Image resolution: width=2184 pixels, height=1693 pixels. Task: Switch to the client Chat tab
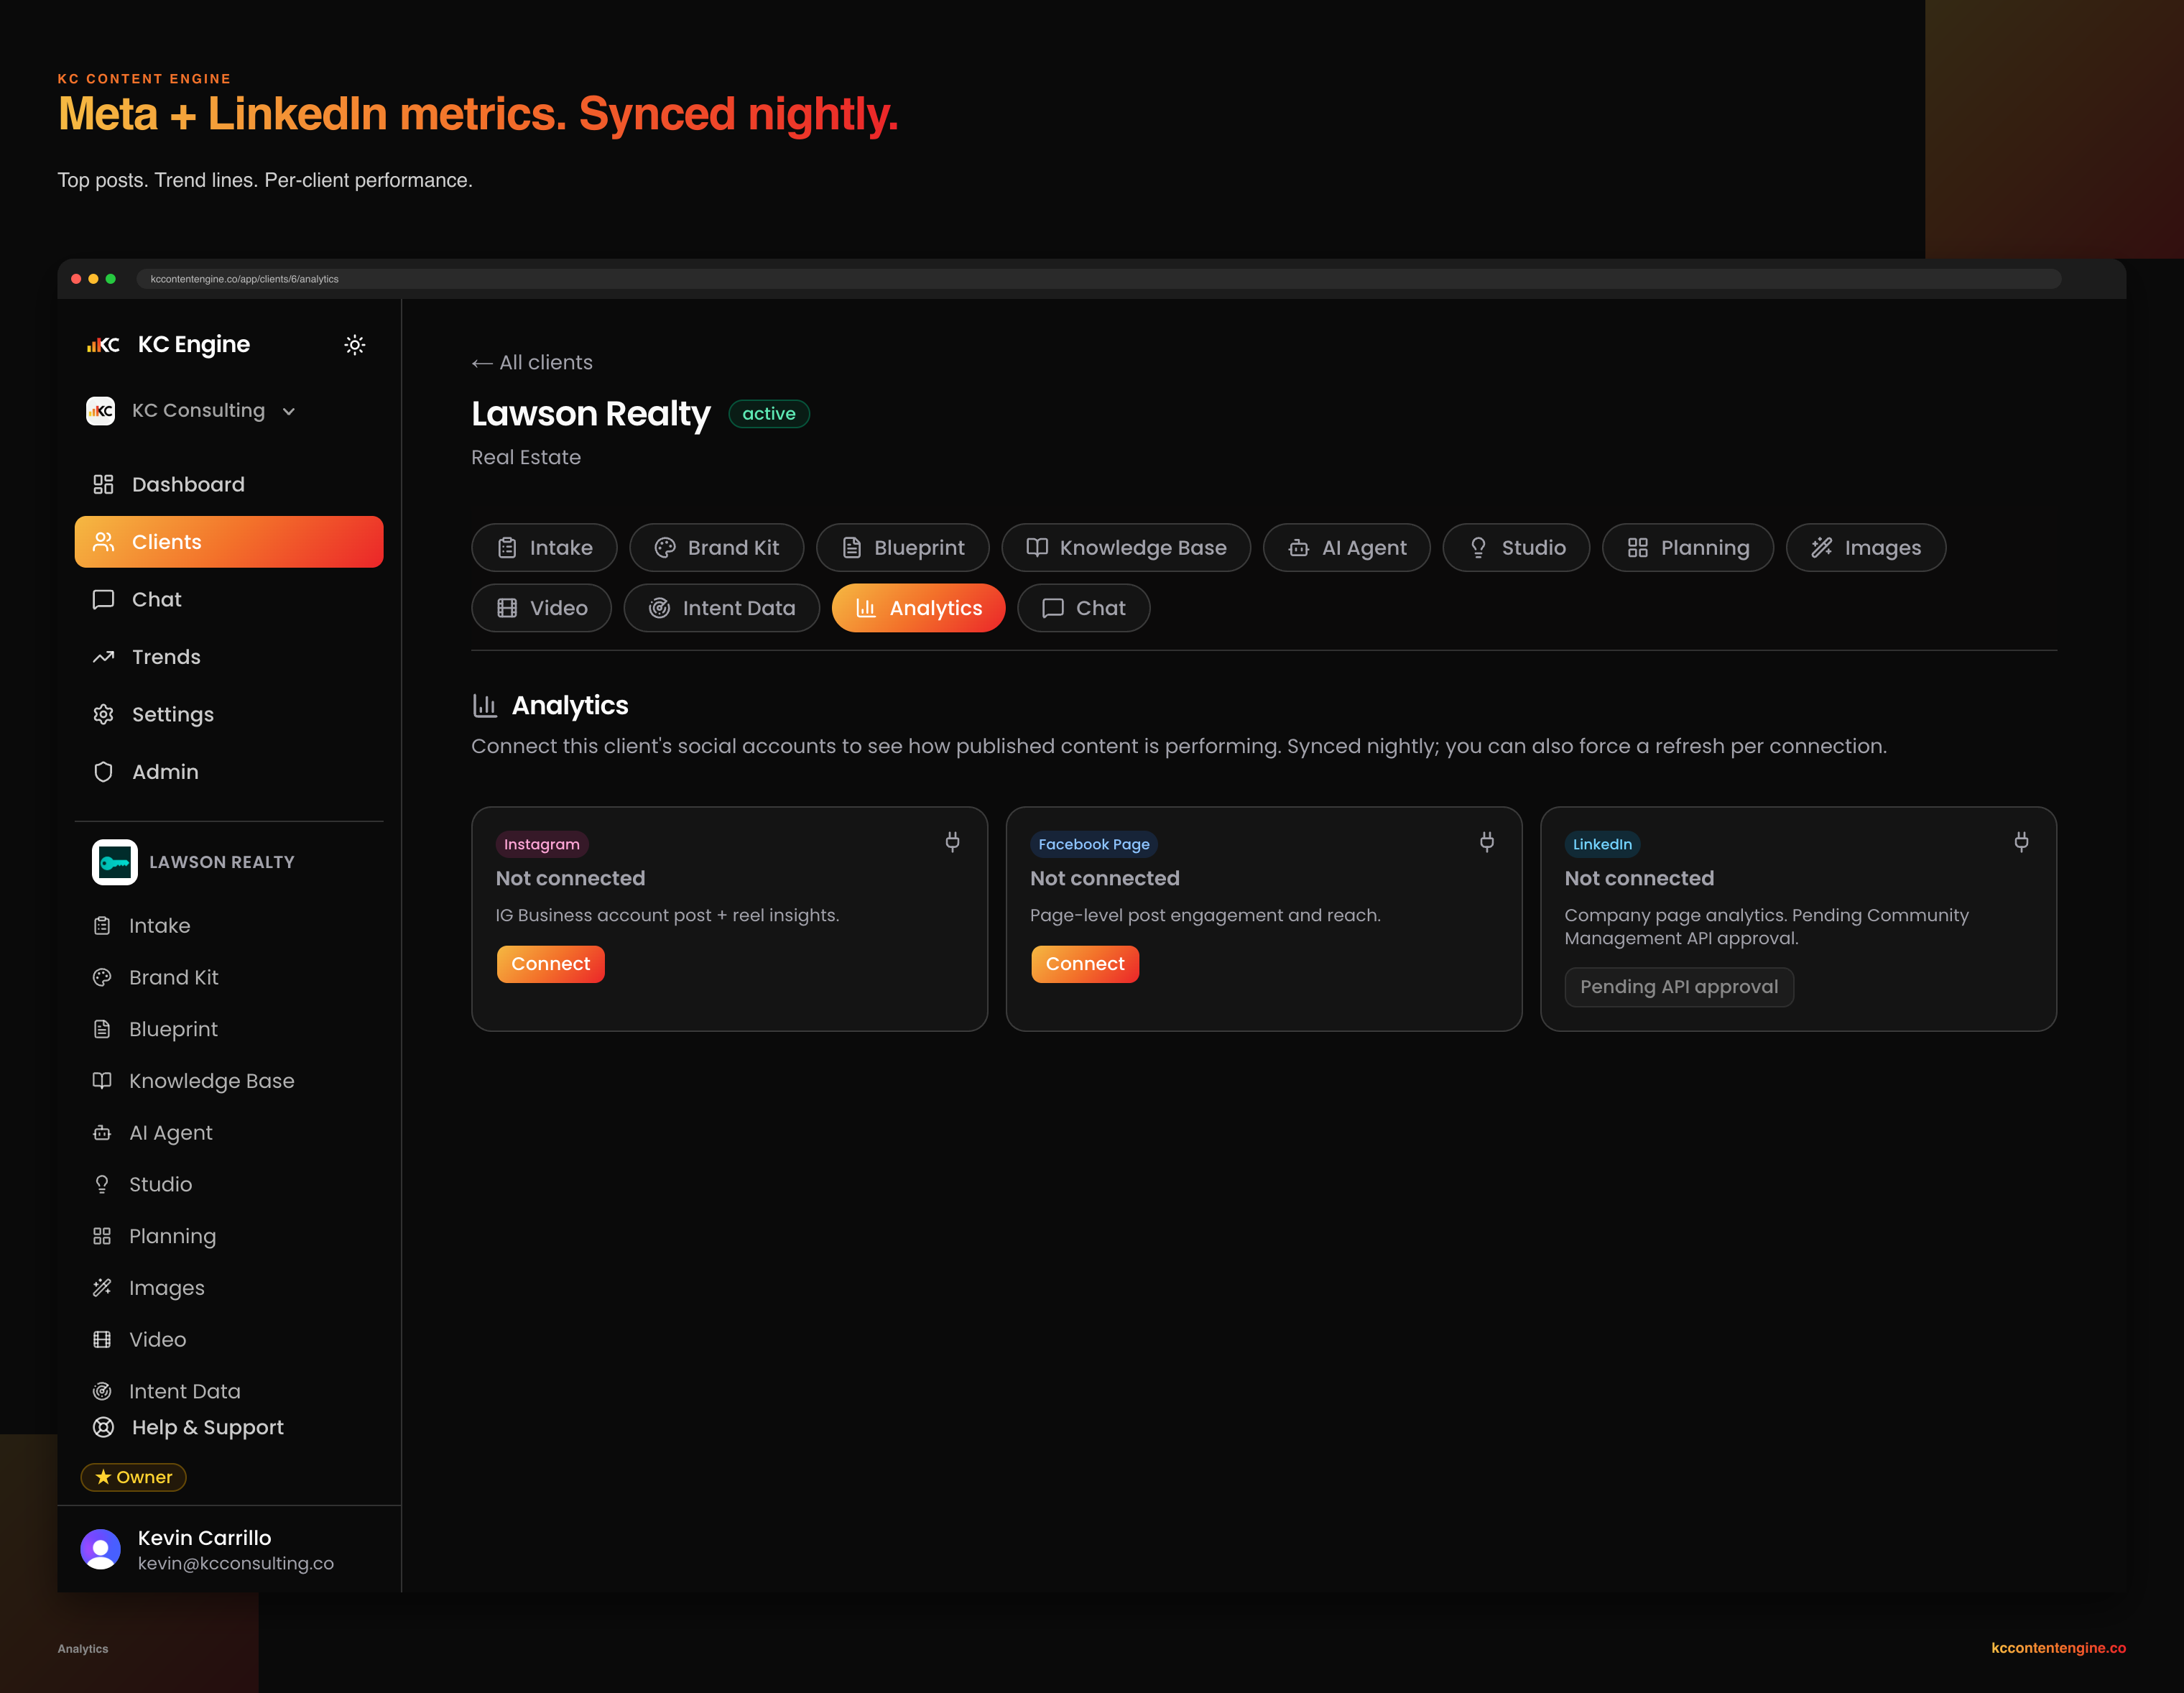pyautogui.click(x=1083, y=608)
